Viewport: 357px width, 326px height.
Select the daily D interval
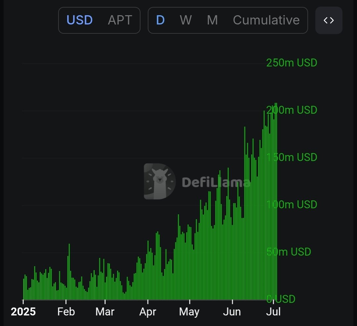point(160,20)
